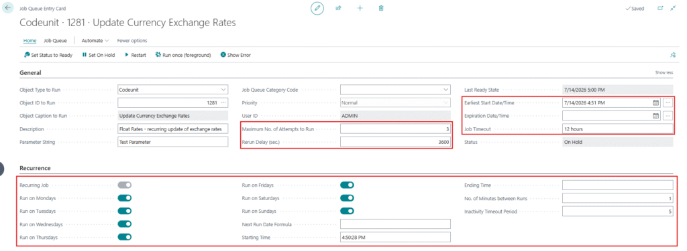Click the Description field
This screenshot has height=251, width=687.
(173, 129)
